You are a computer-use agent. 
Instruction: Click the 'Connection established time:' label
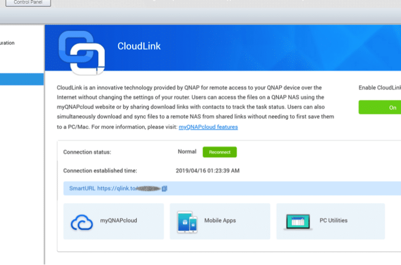[x=100, y=171]
